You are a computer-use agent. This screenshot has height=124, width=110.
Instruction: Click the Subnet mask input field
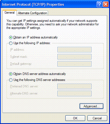(74, 57)
